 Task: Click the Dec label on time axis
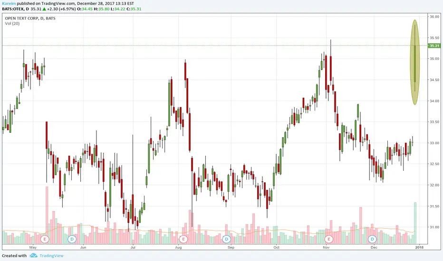coord(374,247)
